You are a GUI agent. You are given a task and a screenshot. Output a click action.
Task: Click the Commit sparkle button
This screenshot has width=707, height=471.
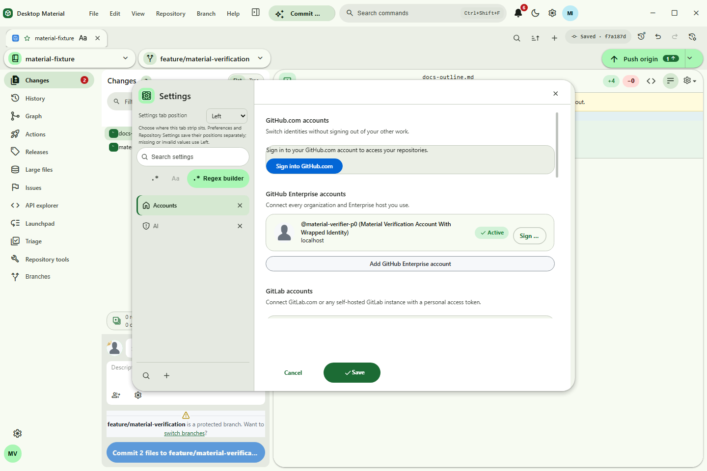pos(302,13)
